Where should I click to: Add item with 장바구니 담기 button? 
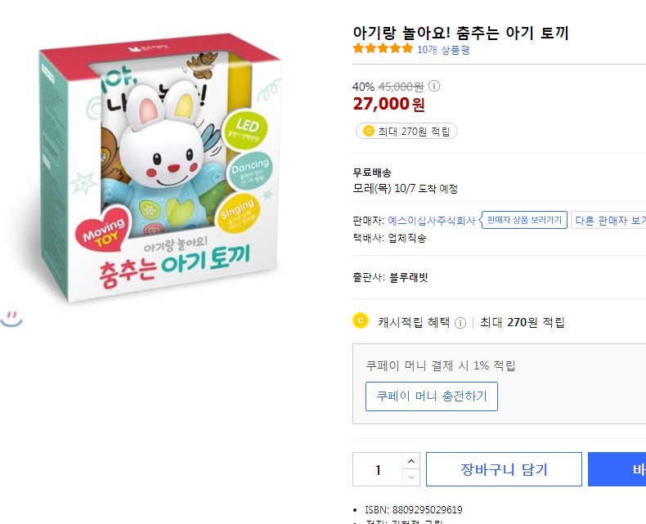pyautogui.click(x=504, y=469)
